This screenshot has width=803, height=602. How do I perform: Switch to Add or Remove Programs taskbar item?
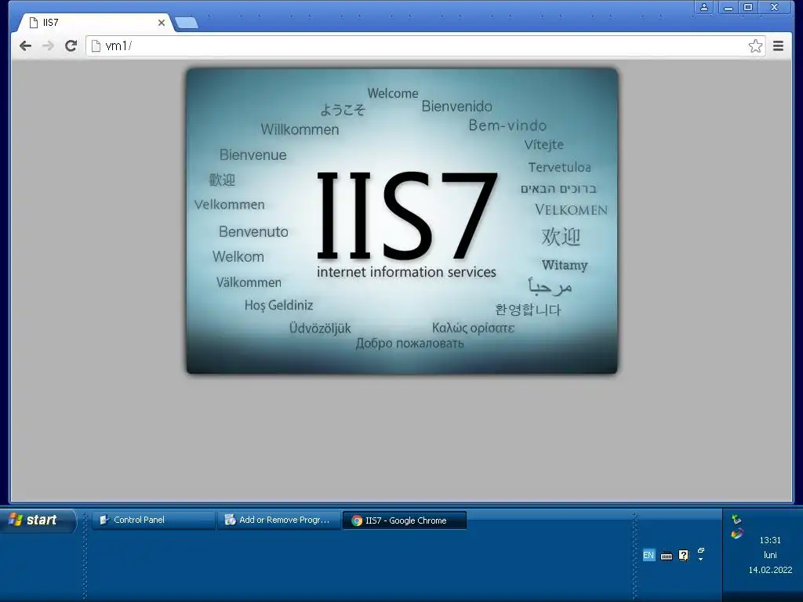click(x=279, y=520)
